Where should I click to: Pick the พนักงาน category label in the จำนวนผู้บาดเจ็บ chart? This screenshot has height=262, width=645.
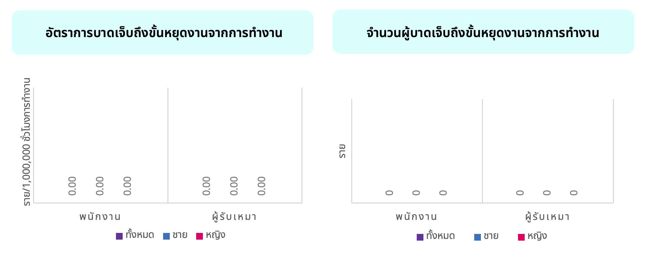click(x=416, y=217)
